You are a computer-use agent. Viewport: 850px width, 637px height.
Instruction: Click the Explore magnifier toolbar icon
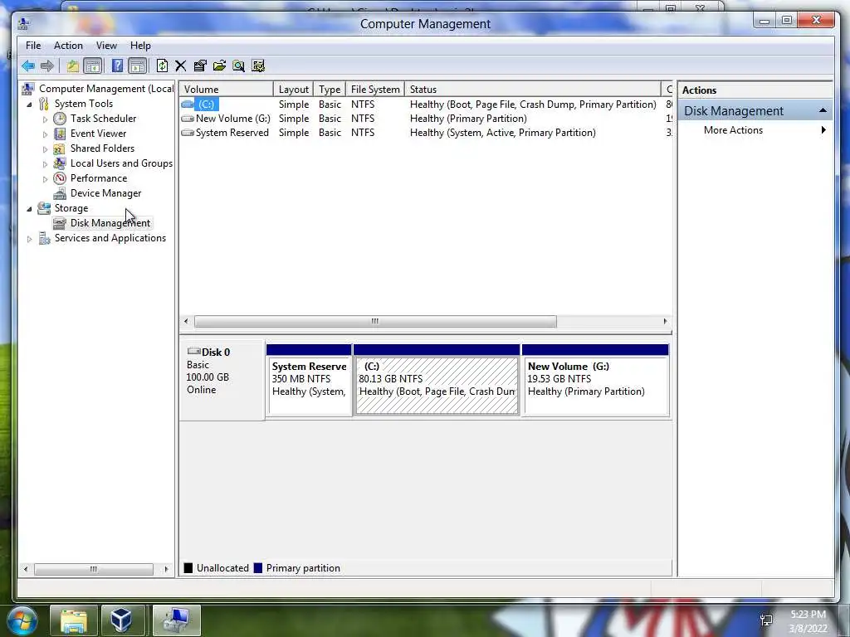coord(238,66)
